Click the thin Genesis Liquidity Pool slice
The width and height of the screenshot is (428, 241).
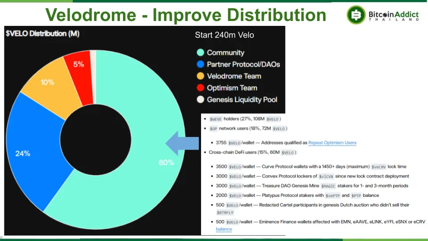click(x=93, y=76)
